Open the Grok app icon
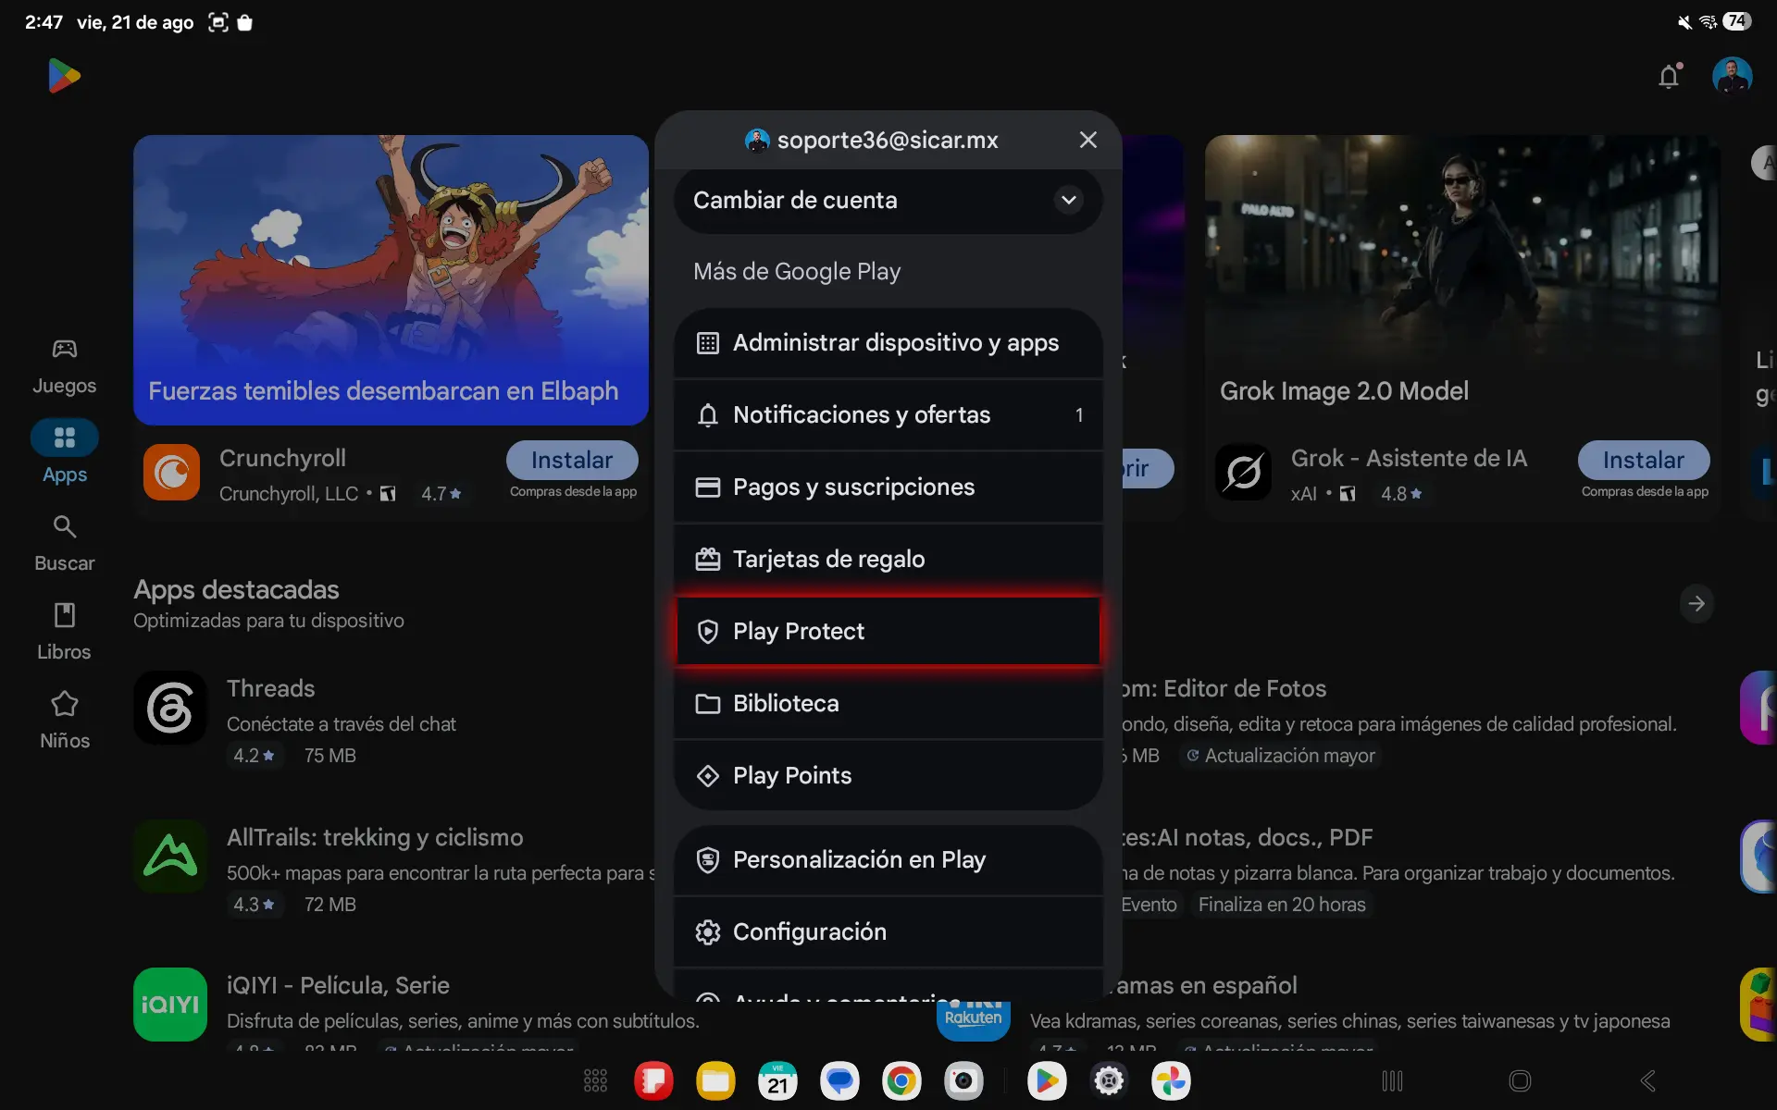This screenshot has height=1110, width=1777. (x=1243, y=473)
